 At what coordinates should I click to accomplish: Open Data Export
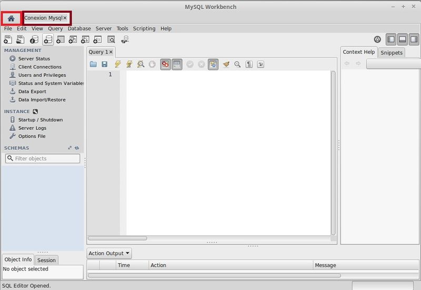pos(32,91)
